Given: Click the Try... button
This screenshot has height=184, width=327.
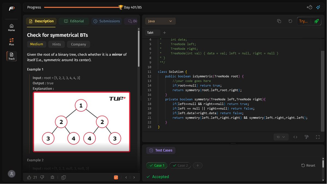Looking at the screenshot, I should coord(303,21).
